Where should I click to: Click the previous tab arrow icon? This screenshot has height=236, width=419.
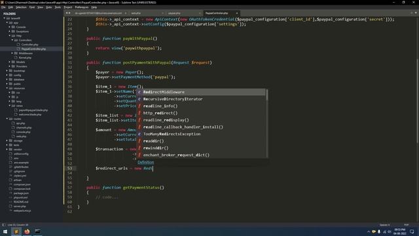pyautogui.click(x=67, y=13)
